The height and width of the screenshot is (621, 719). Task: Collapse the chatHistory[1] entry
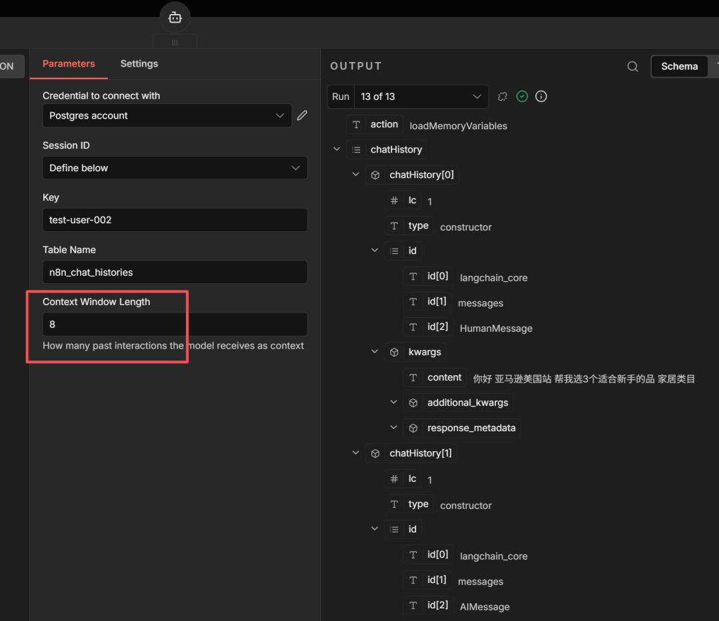click(x=356, y=452)
